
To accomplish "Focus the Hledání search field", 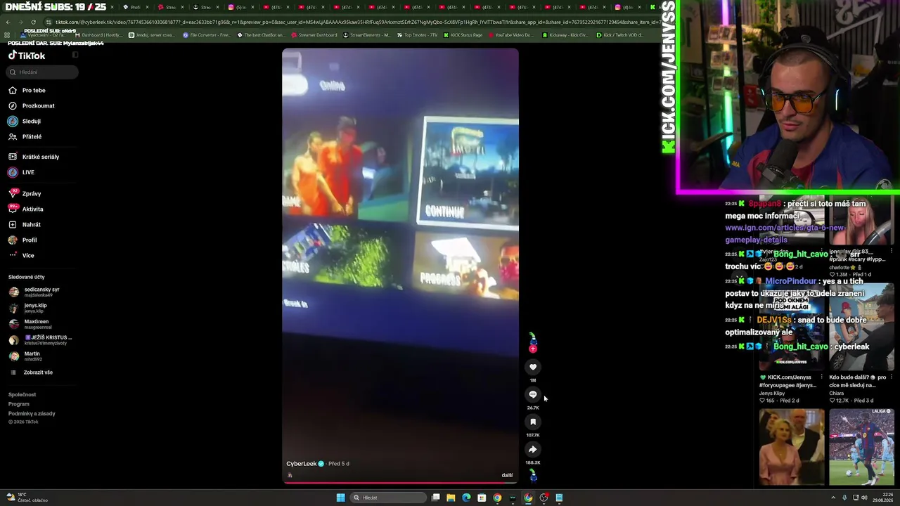I will [43, 72].
